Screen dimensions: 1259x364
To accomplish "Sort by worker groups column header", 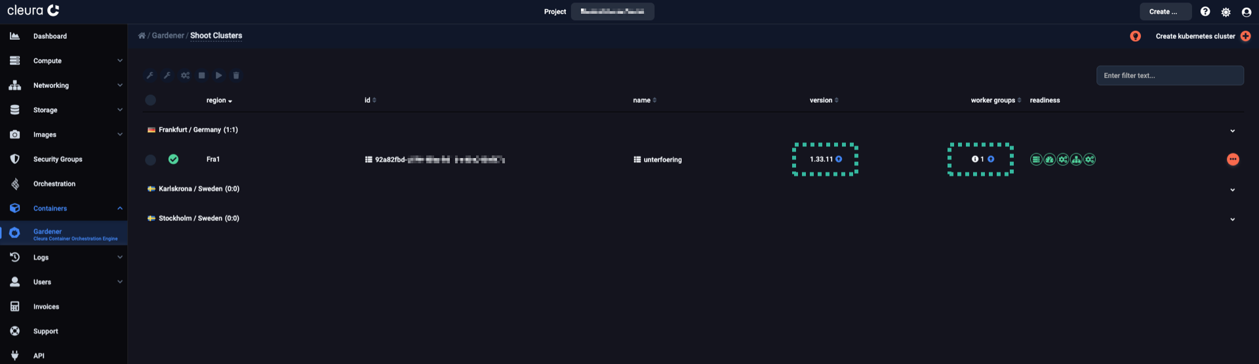I will 996,100.
